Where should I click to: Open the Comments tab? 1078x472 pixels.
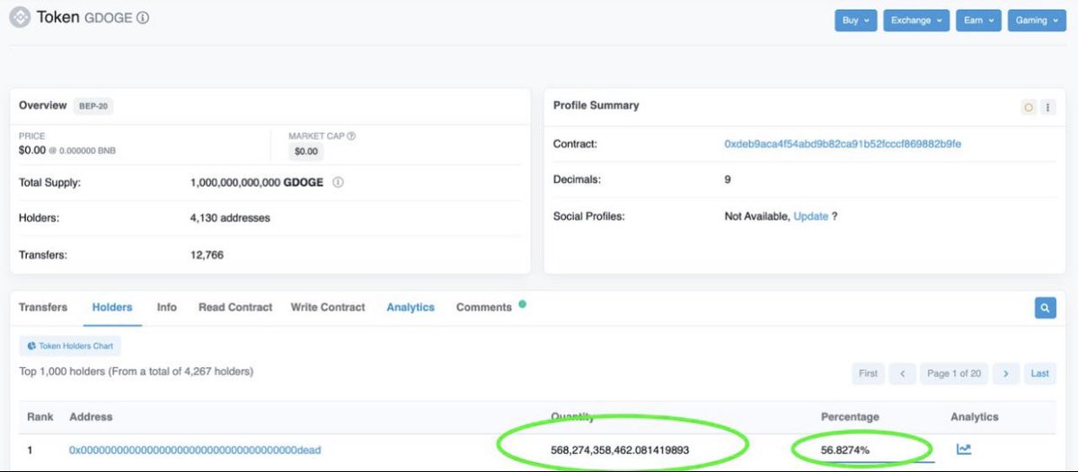484,307
